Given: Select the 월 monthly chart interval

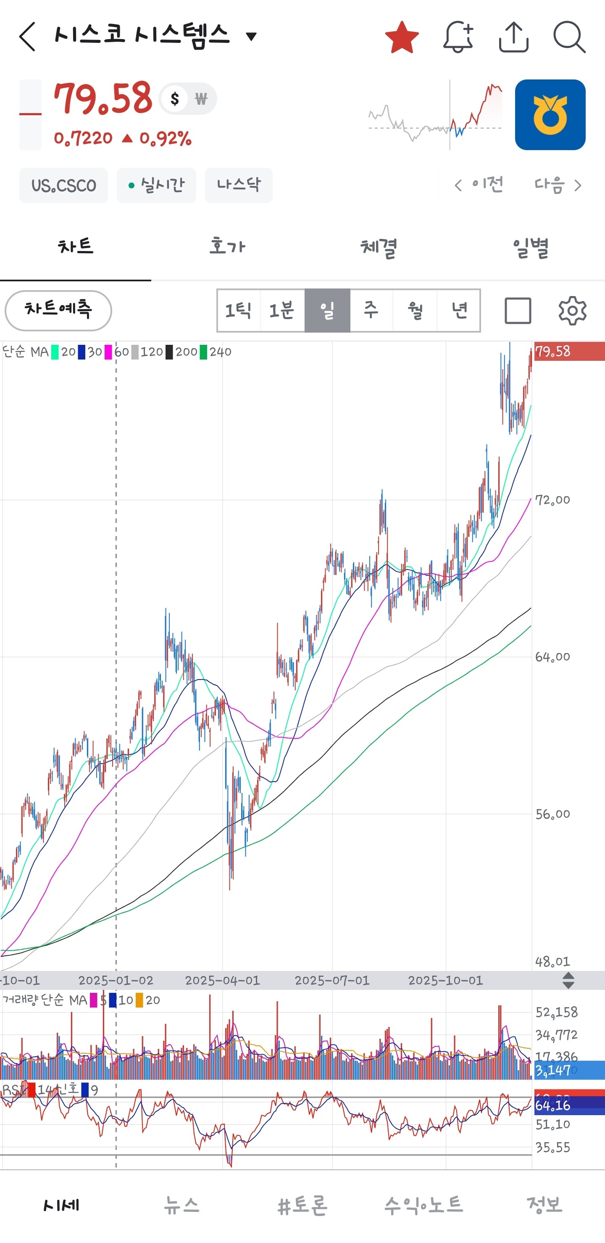Looking at the screenshot, I should pyautogui.click(x=415, y=310).
